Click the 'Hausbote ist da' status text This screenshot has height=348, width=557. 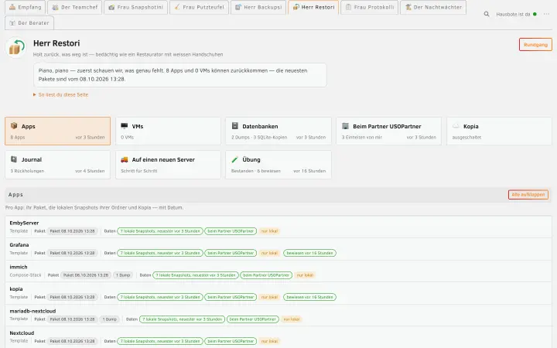(513, 14)
